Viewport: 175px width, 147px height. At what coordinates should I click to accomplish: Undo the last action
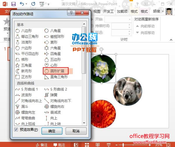(x=22, y=4)
